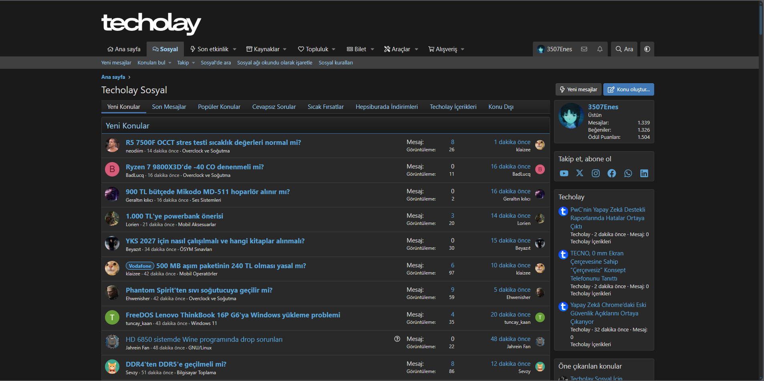Open thread R5 7500F OCCT stres testi

click(x=213, y=142)
